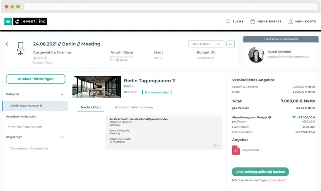The height and width of the screenshot is (191, 321).
Task: Go back using the arrow icon
Action: 7,44
